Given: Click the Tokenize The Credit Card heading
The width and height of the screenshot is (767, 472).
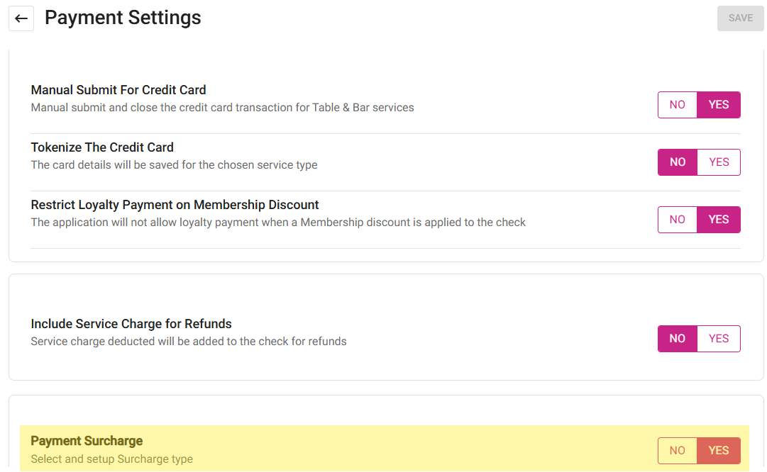Looking at the screenshot, I should 102,147.
